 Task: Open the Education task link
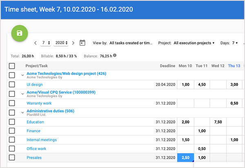coord(35,122)
